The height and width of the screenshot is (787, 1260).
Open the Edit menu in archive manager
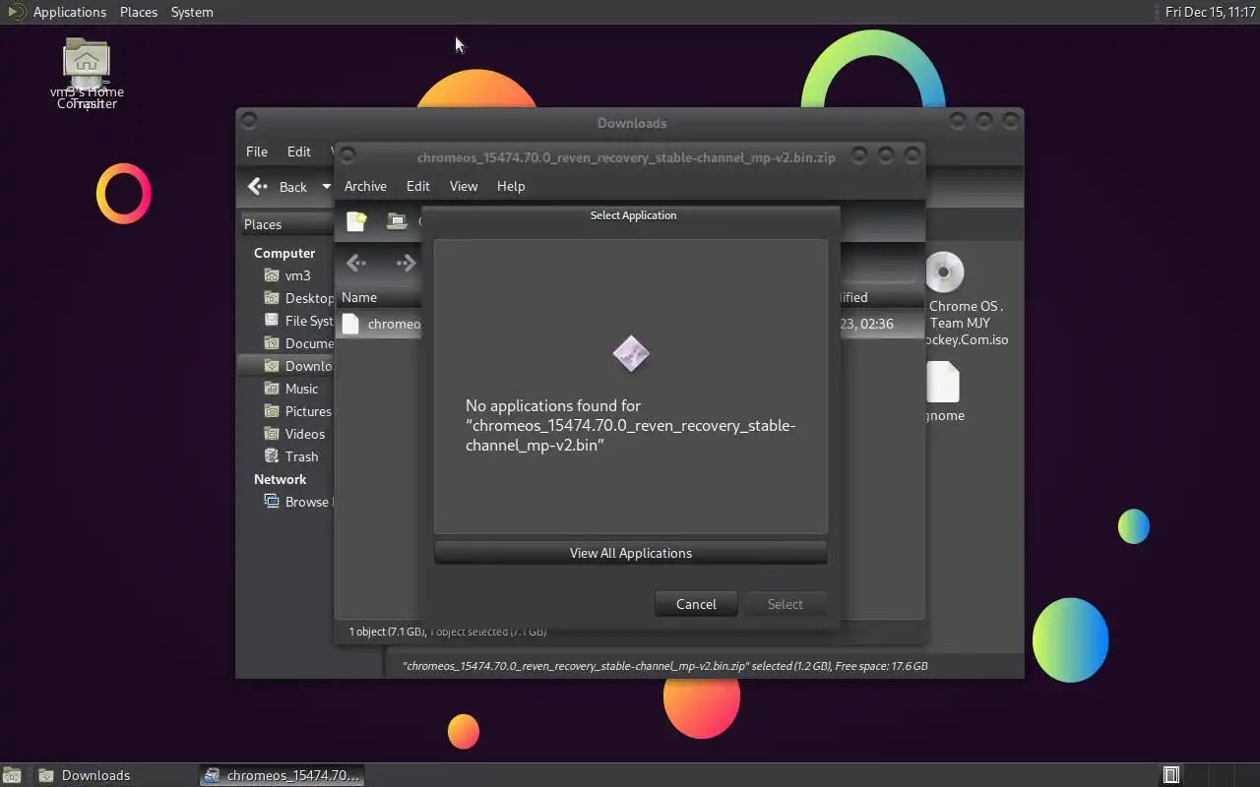(417, 186)
